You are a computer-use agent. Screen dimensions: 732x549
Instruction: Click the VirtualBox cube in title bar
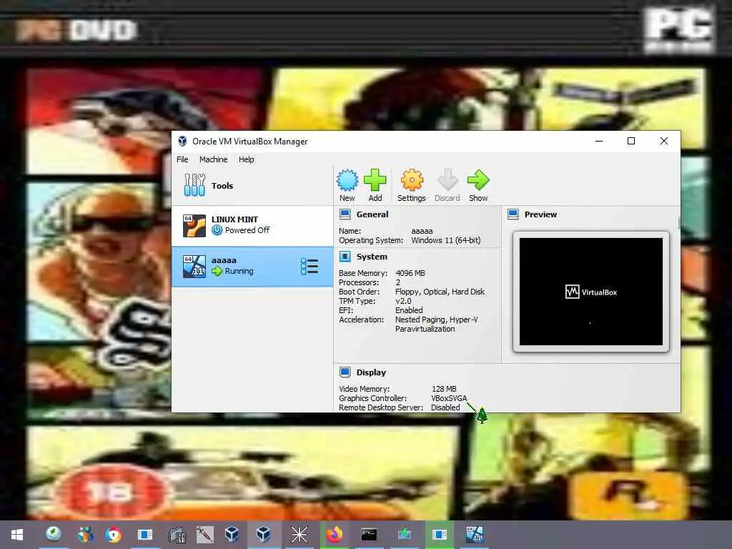point(182,141)
